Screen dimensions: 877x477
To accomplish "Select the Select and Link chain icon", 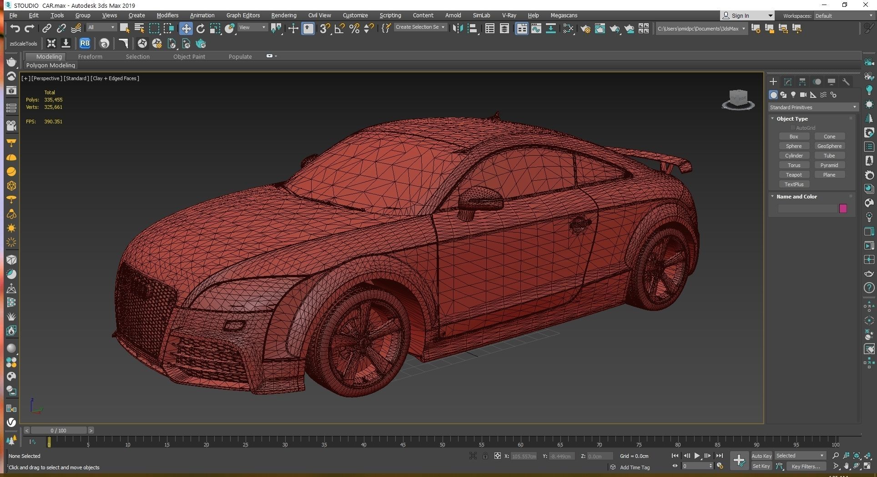I will click(x=46, y=29).
